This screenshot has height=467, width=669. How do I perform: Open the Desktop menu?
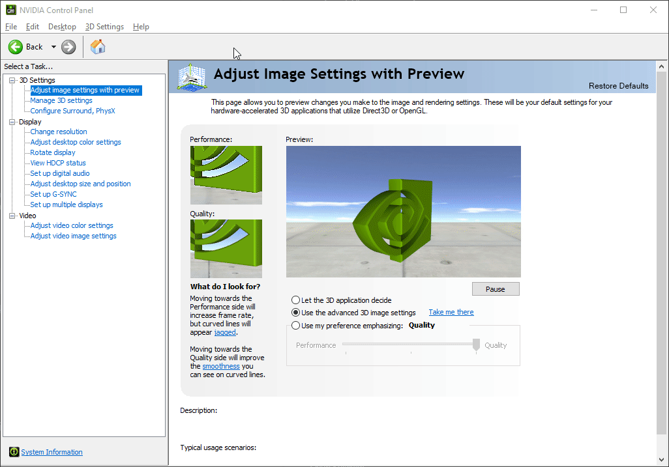point(62,27)
